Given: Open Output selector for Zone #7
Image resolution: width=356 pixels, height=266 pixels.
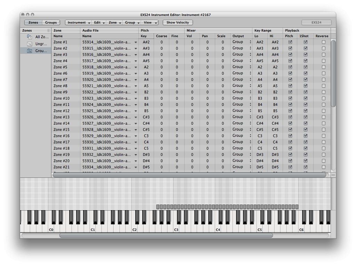Looking at the screenshot, I should click(x=242, y=80).
